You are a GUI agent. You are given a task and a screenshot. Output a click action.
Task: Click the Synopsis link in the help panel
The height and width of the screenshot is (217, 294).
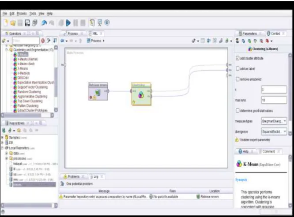(241, 180)
